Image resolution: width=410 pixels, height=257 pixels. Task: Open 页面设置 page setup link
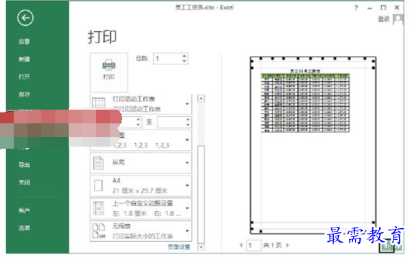coord(179,247)
